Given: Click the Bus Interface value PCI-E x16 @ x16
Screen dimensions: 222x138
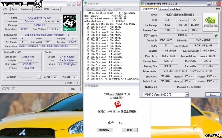Looking at the screenshot, I should (x=204, y=46).
